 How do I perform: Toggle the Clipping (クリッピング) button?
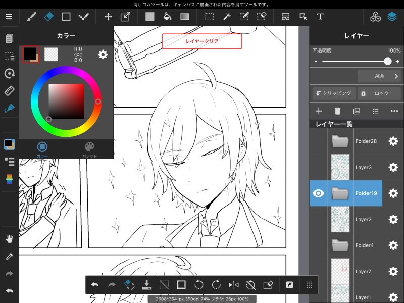click(x=334, y=93)
